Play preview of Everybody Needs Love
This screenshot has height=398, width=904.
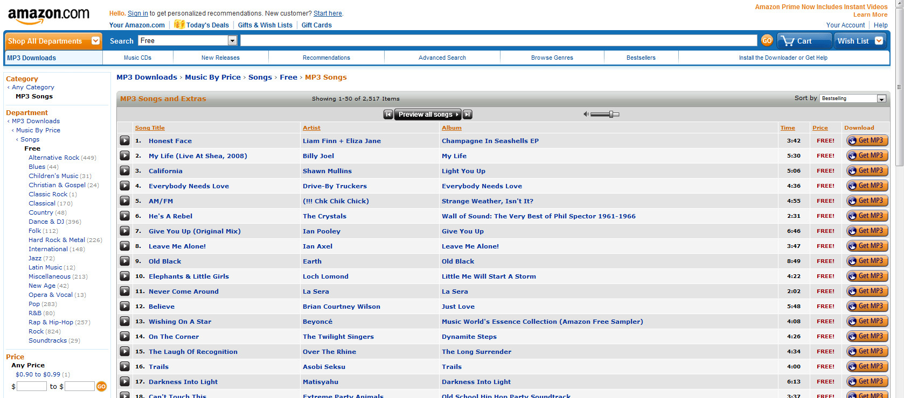124,186
